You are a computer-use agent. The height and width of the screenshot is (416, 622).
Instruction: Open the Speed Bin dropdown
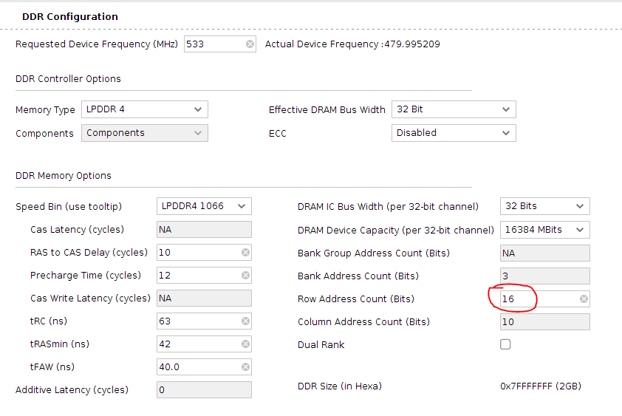pos(204,206)
